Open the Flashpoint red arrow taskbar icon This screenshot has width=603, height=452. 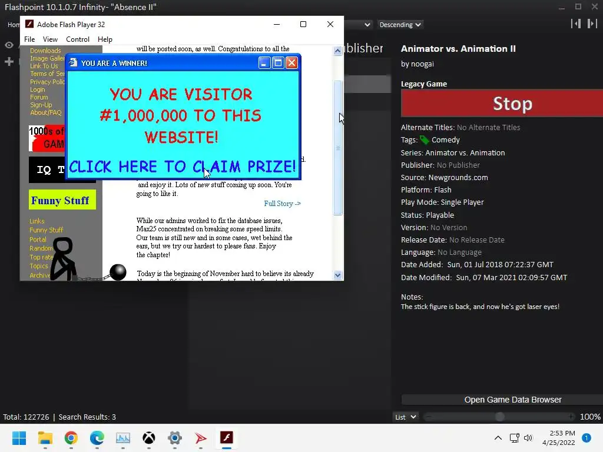201,438
